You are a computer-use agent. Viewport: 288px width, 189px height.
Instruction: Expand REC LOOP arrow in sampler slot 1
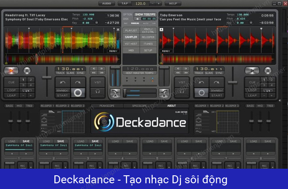point(31,166)
